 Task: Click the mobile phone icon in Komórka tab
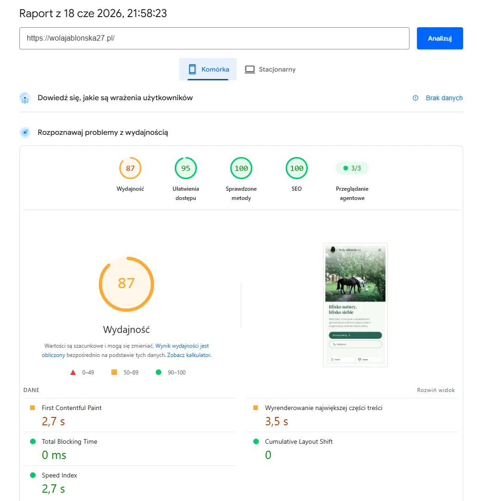pos(192,69)
